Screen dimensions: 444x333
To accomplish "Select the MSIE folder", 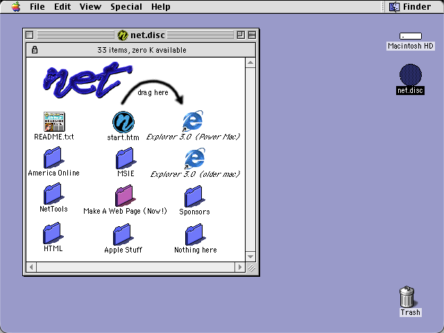I will pyautogui.click(x=126, y=158).
